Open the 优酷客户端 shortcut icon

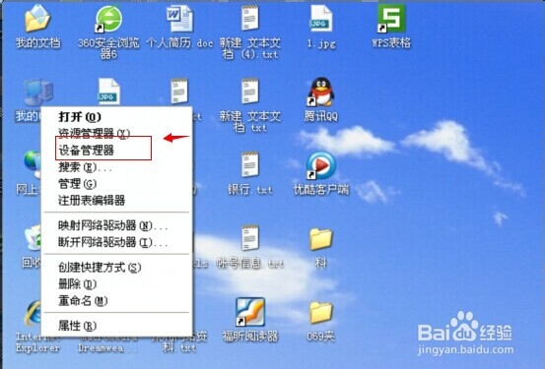point(321,165)
